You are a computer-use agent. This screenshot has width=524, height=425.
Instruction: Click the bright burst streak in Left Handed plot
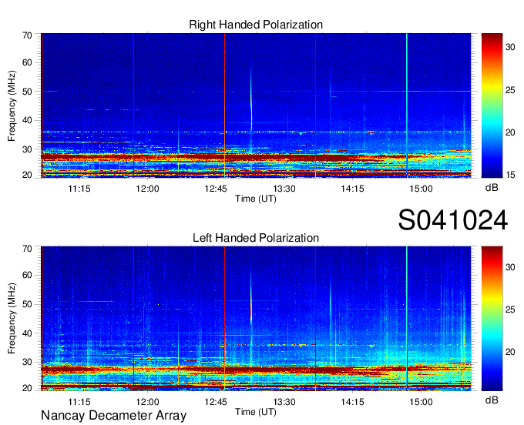[x=251, y=310]
